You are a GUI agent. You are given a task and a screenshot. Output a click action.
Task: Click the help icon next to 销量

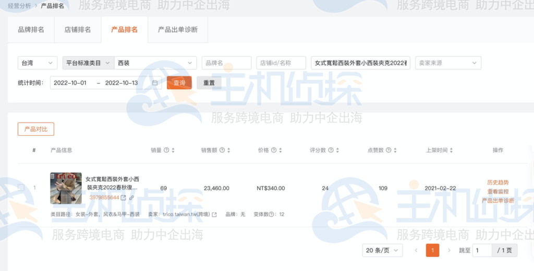pyautogui.click(x=166, y=150)
